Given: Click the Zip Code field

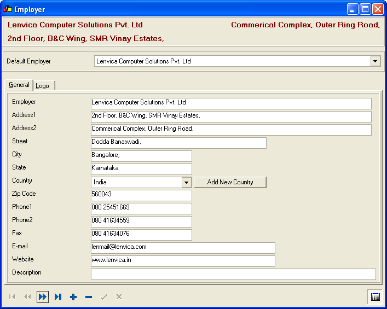Looking at the screenshot, I should point(141,195).
